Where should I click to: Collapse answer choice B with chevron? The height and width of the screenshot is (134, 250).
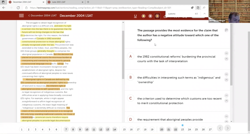tap(227, 80)
